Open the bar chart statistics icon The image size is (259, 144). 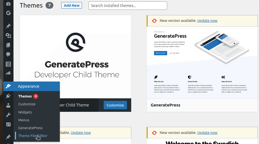click(8, 73)
